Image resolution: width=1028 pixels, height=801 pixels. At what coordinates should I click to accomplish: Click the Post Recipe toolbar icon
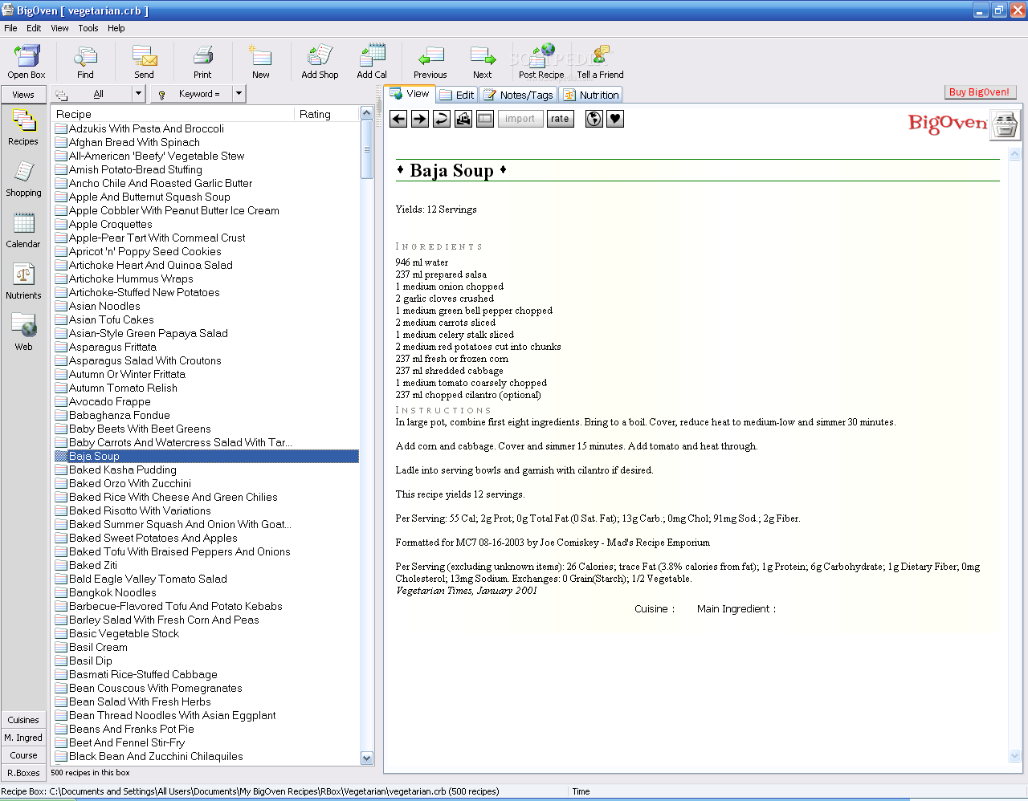(x=541, y=61)
